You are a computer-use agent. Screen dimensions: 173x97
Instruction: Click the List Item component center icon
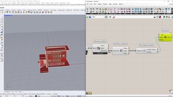pos(165,37)
